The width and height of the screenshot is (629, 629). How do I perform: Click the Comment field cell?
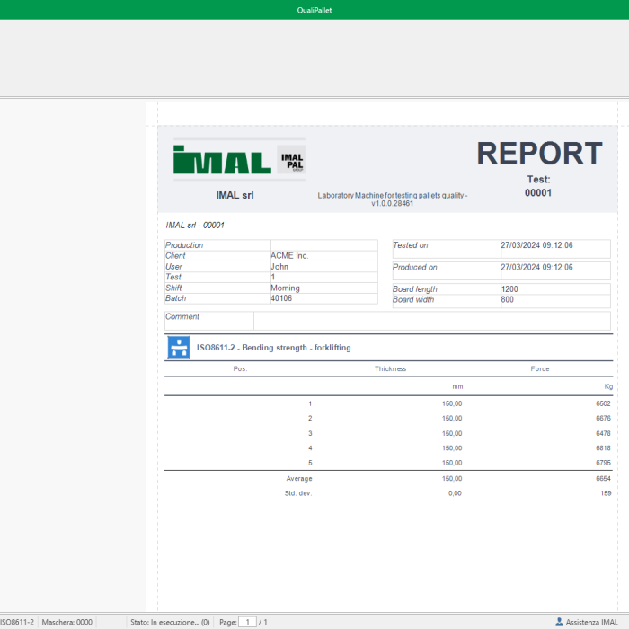pos(432,321)
